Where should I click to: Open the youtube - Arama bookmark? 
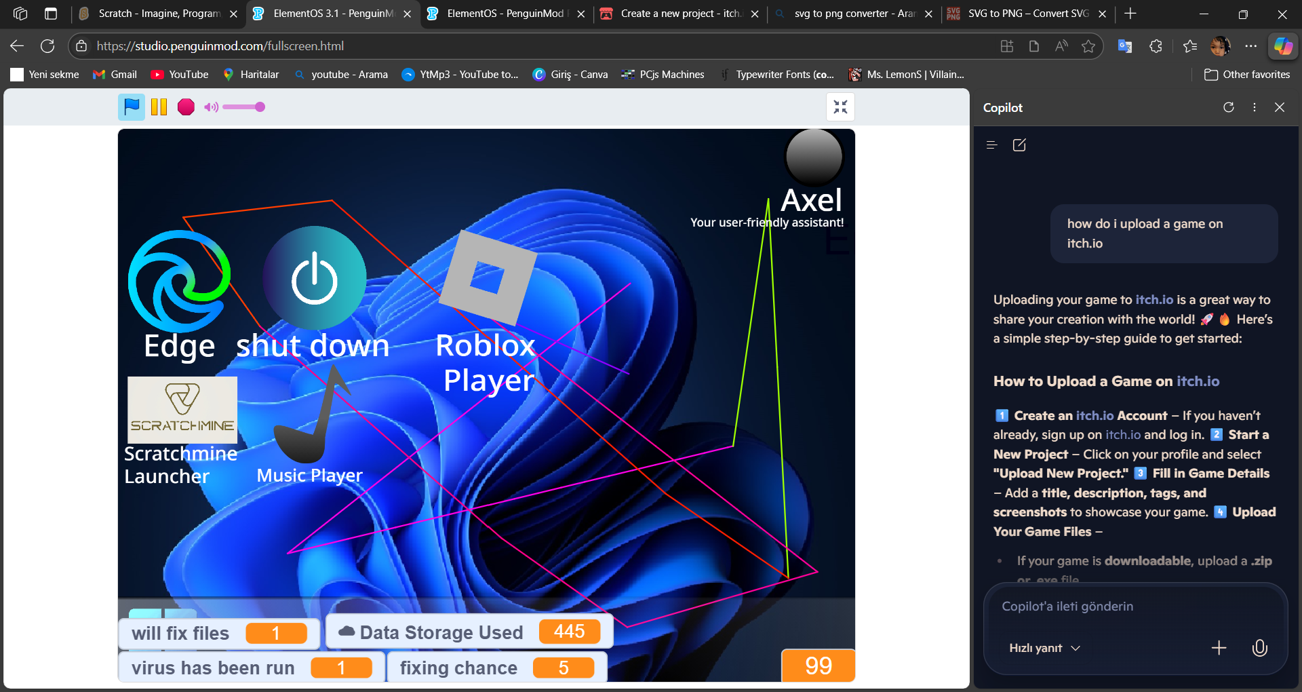point(341,75)
